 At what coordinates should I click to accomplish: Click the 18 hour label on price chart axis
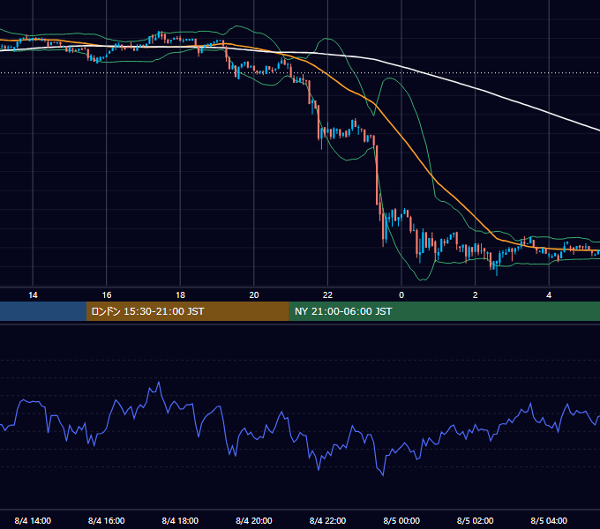(x=180, y=295)
